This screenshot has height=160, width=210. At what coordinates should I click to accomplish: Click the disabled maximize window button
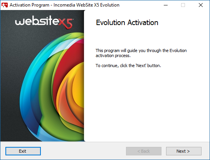(x=183, y=5)
